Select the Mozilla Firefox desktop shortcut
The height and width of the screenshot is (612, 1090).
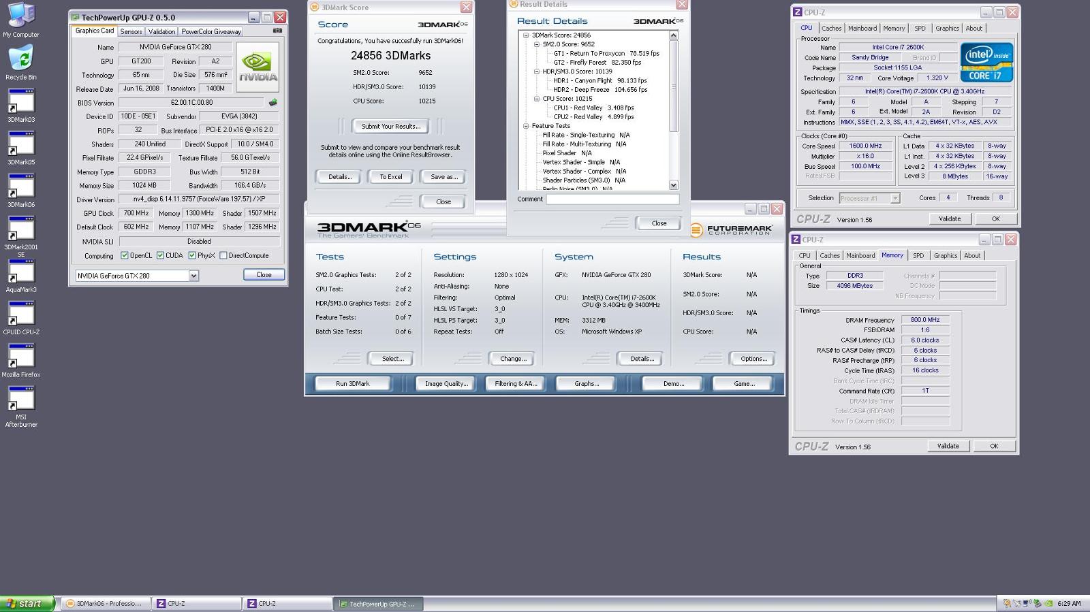click(21, 361)
